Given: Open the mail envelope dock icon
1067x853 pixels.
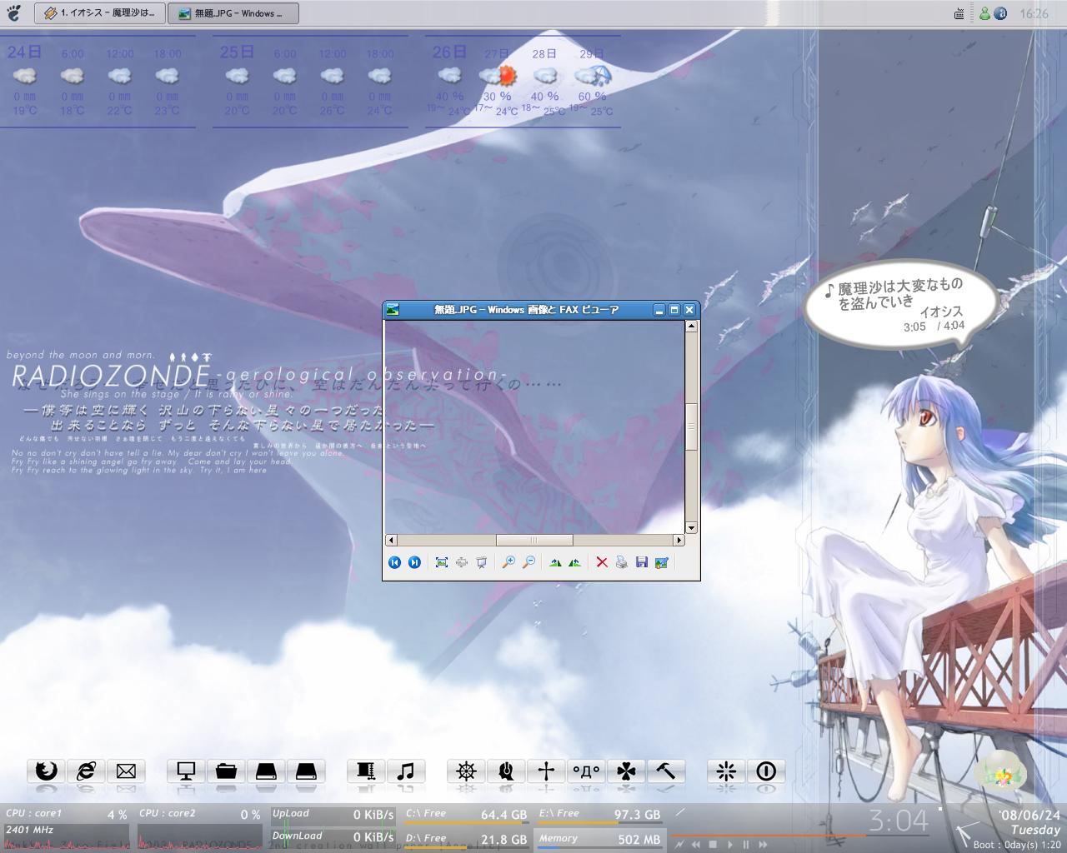Looking at the screenshot, I should coord(126,771).
